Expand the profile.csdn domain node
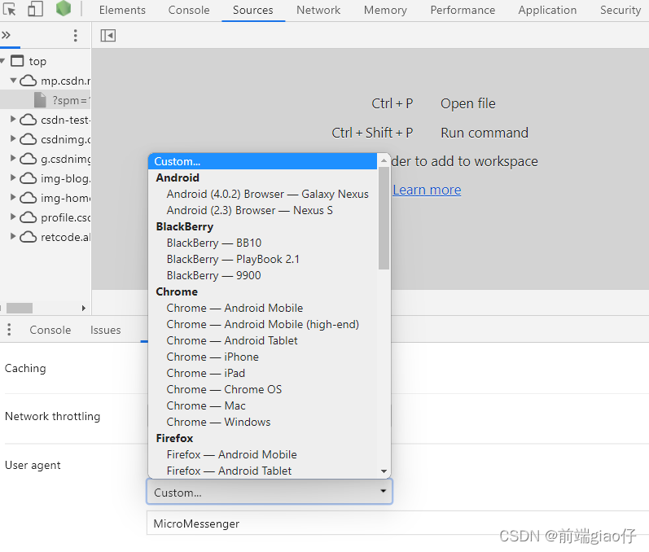This screenshot has height=552, width=649. coord(13,217)
